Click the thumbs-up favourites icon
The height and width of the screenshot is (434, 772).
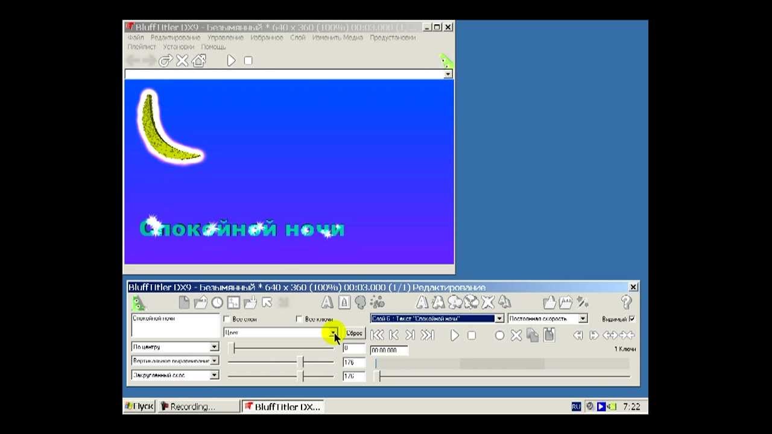pyautogui.click(x=549, y=303)
